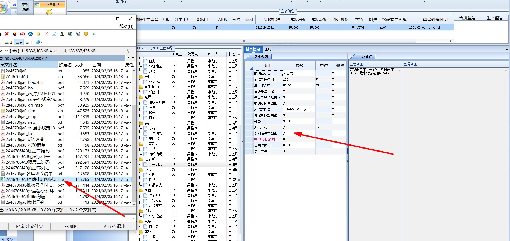Click AOI folder icon in process tree
This screenshot has width=510, height=241.
[141, 77]
